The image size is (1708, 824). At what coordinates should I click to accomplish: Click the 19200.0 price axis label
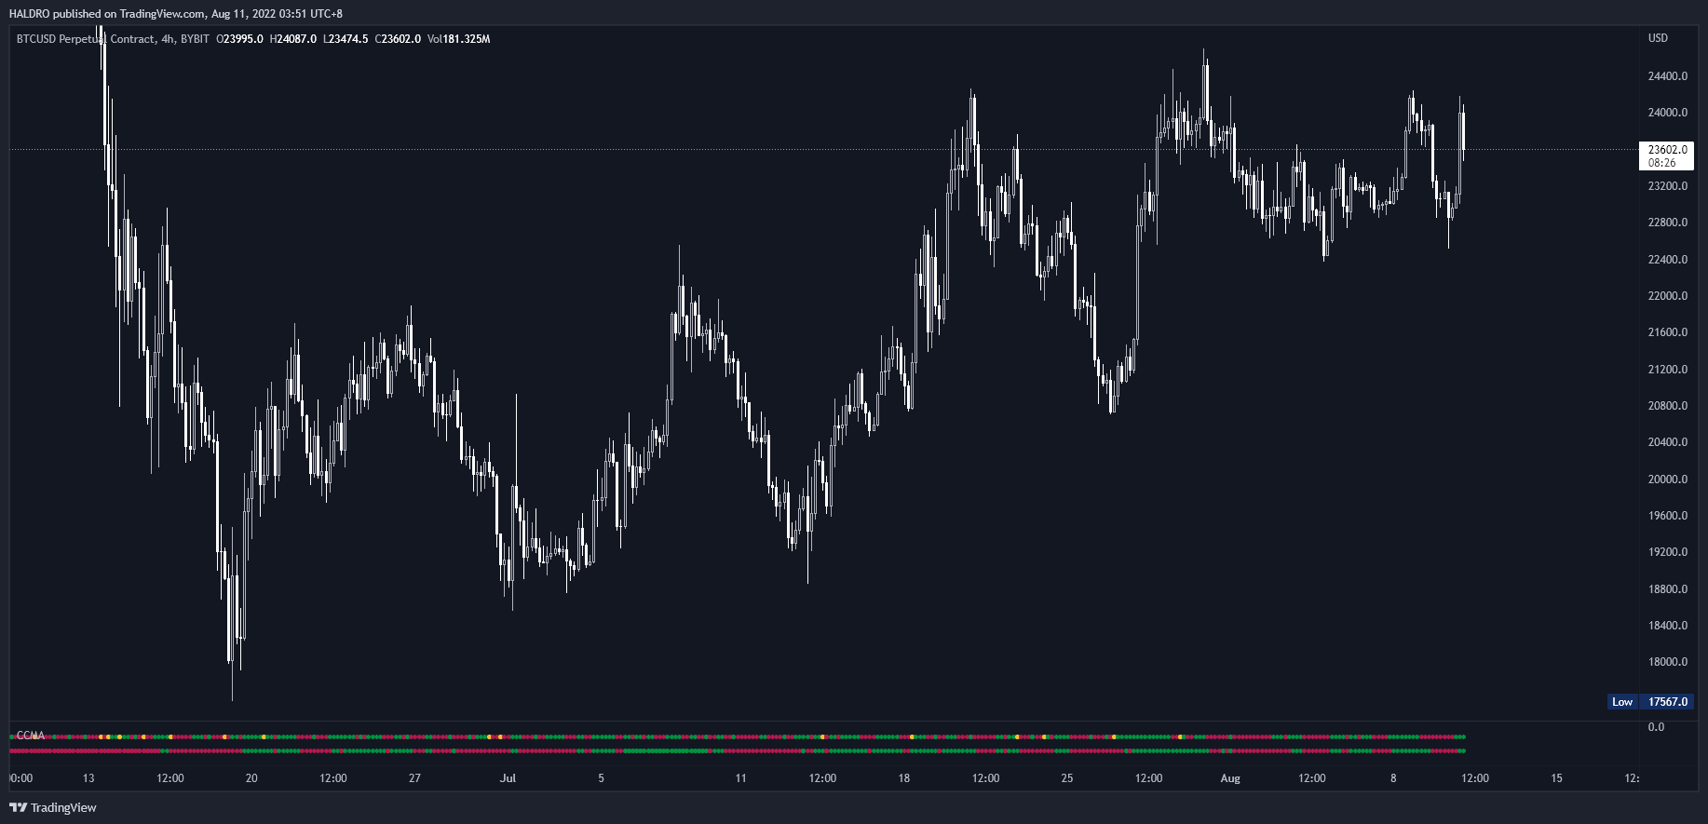[1667, 552]
